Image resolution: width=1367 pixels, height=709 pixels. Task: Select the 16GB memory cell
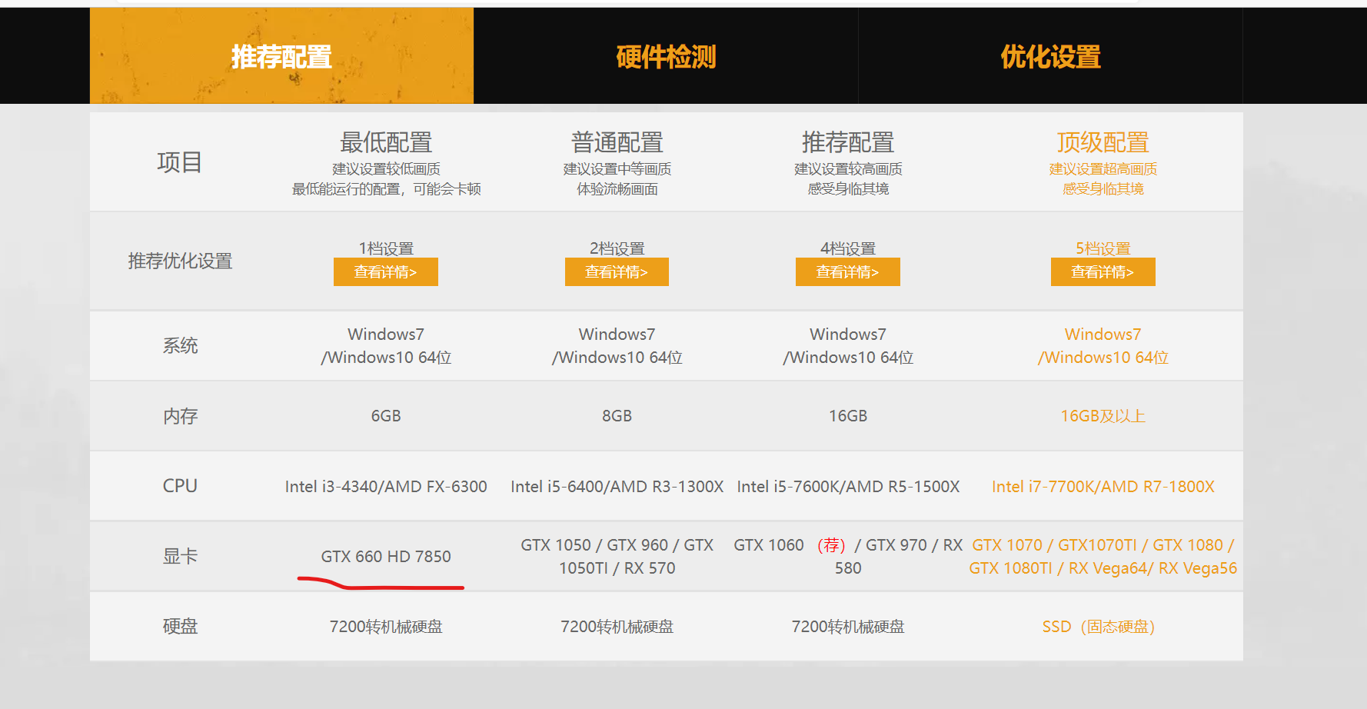pos(848,416)
